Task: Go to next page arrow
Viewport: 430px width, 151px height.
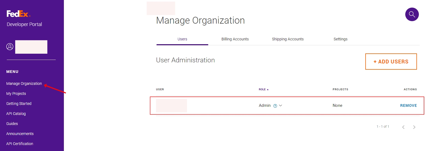Action: tap(414, 127)
